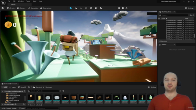Select the Level1 tab

(x=13, y=4)
